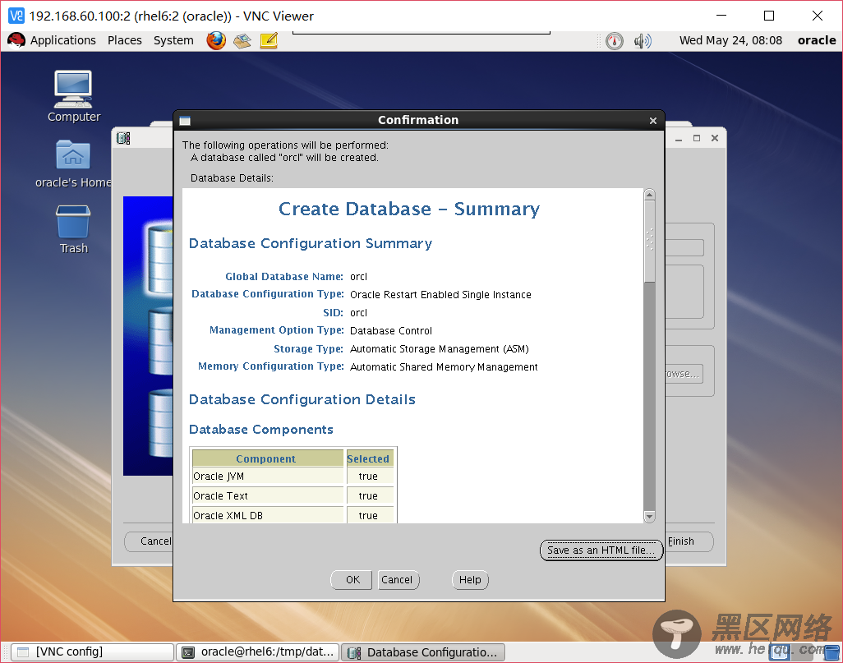Minimize the background Database Configuration window
The image size is (843, 663).
click(679, 138)
